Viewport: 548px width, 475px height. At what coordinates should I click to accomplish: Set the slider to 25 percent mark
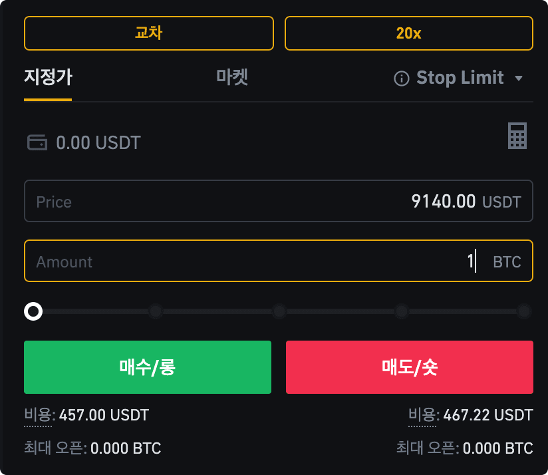pos(156,311)
